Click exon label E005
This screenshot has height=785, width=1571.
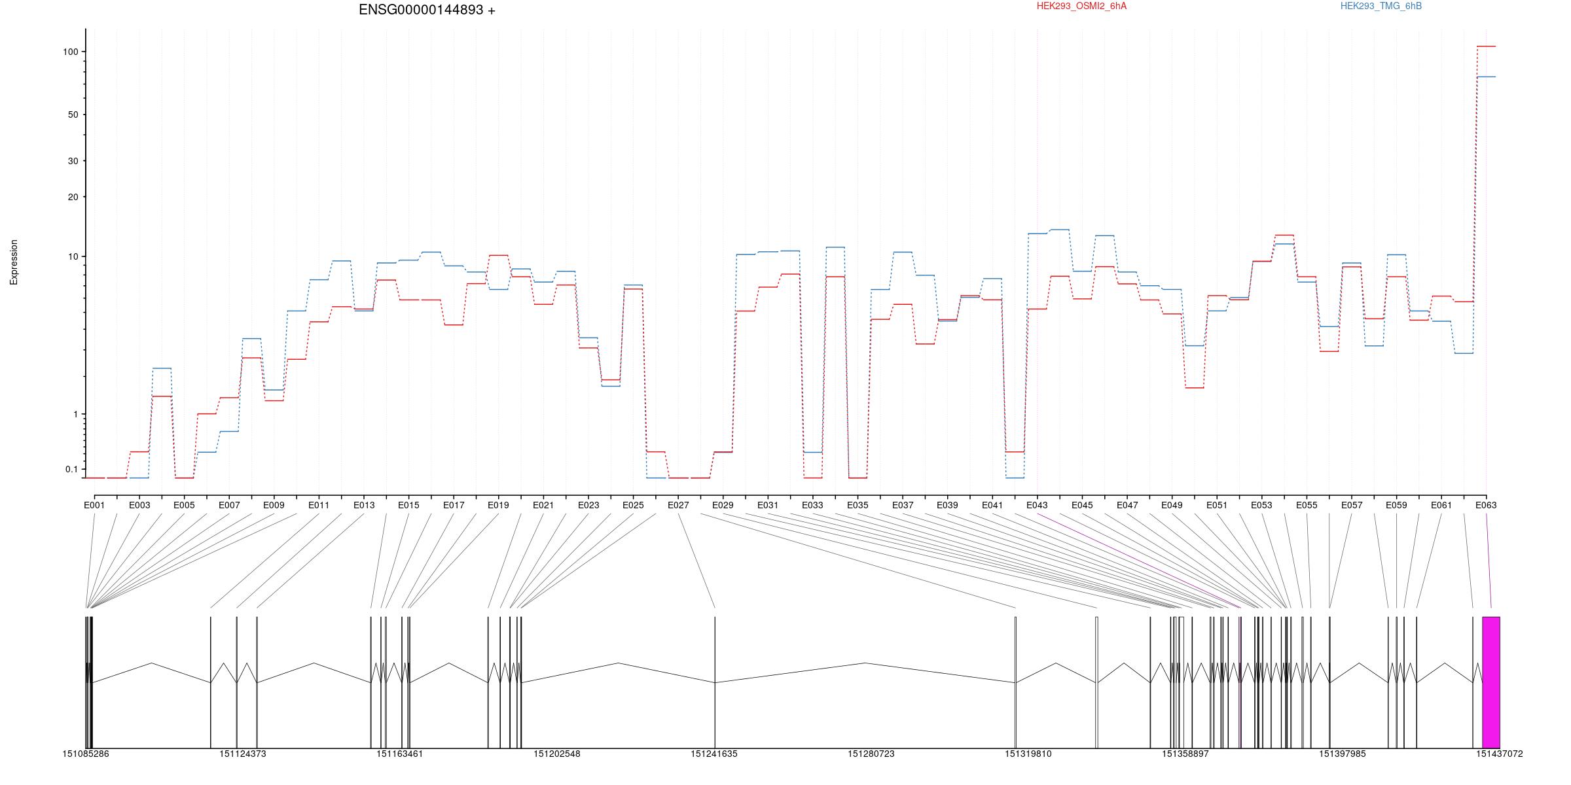pos(184,505)
